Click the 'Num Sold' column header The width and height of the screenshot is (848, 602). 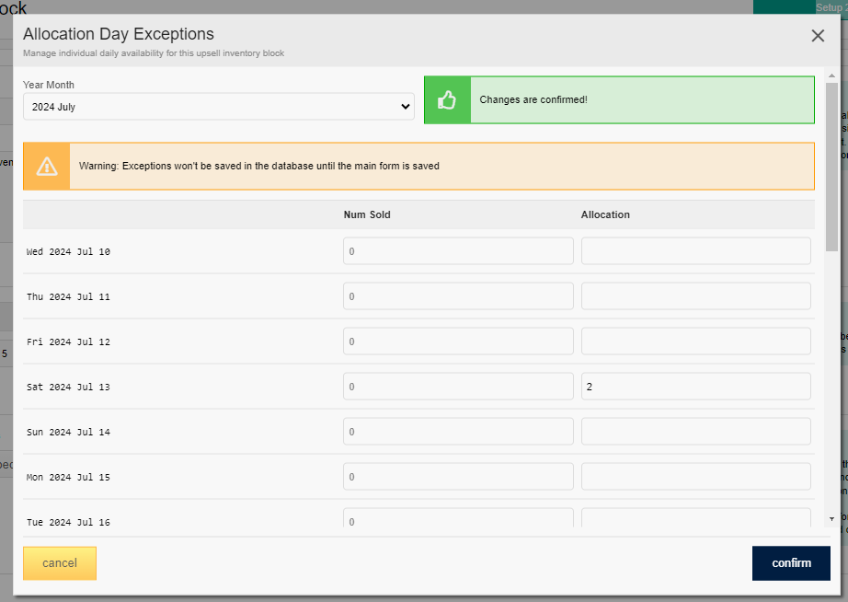pyautogui.click(x=367, y=214)
